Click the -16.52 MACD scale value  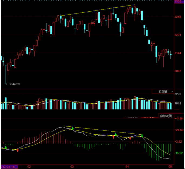coord(179,153)
